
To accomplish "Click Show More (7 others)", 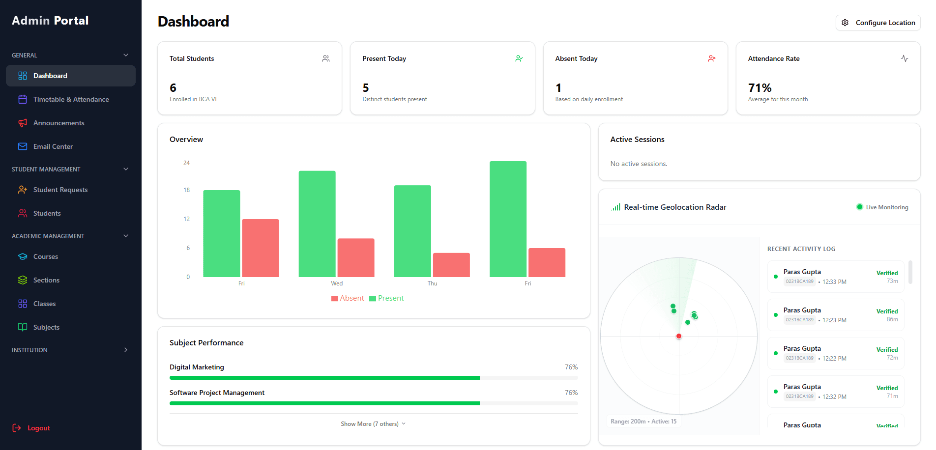I will click(x=373, y=423).
